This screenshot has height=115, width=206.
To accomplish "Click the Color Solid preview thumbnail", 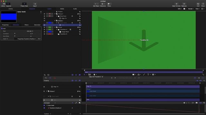I will tap(9, 17).
